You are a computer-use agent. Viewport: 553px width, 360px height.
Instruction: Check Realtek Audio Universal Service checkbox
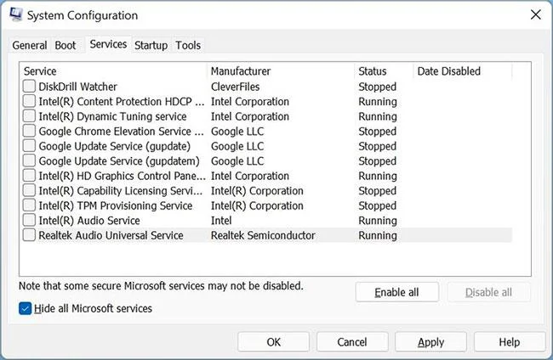(29, 235)
